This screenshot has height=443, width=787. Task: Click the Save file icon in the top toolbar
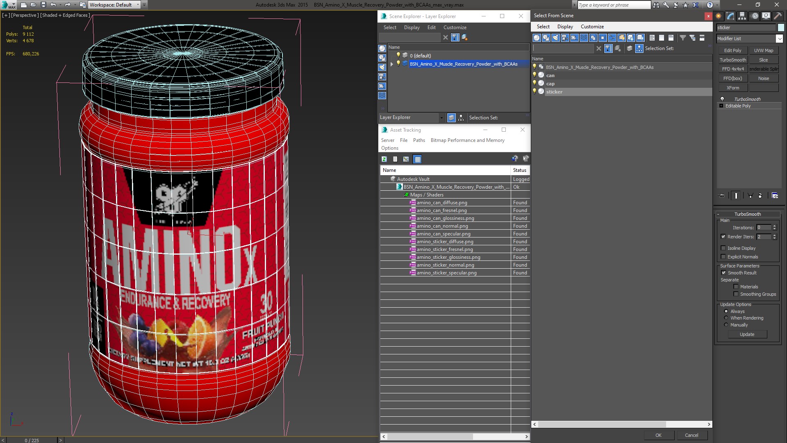pos(43,5)
